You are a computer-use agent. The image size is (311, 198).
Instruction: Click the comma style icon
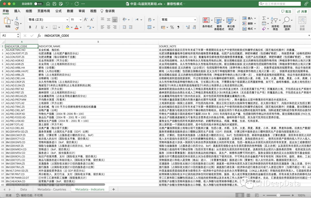tap(178, 27)
